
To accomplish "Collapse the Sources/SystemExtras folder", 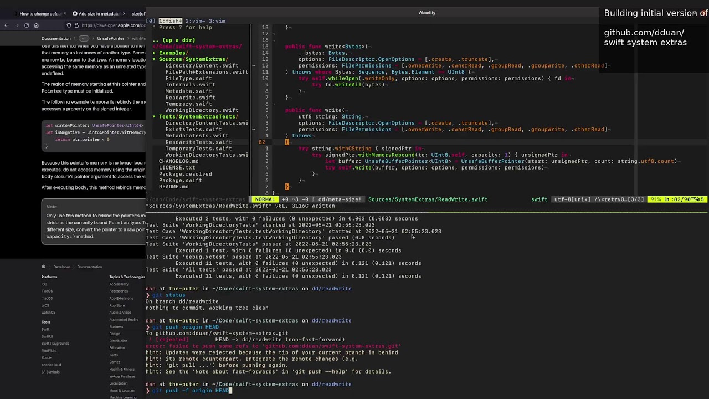I will 189,59.
